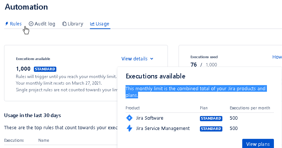This screenshot has height=148, width=282.
Task: Click the Executions available popup heading
Action: pyautogui.click(x=155, y=76)
